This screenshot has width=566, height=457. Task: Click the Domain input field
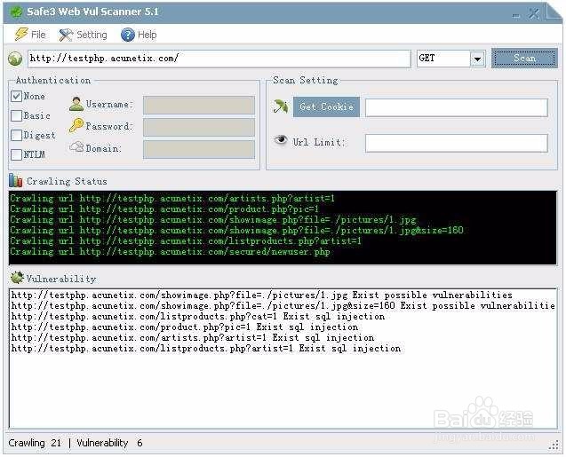199,149
